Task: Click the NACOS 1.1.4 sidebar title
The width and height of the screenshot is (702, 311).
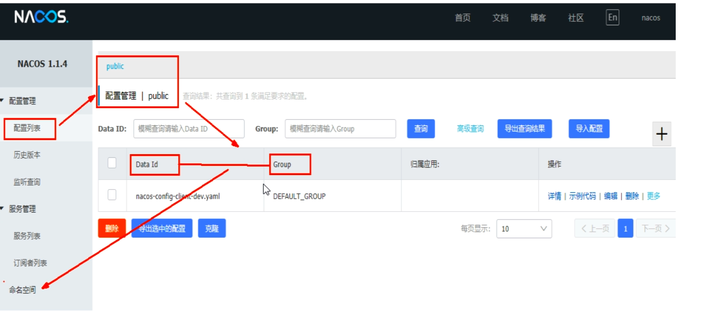Action: pos(42,64)
